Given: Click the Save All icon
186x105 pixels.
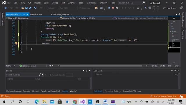Looking at the screenshot, I should coord(30,8).
